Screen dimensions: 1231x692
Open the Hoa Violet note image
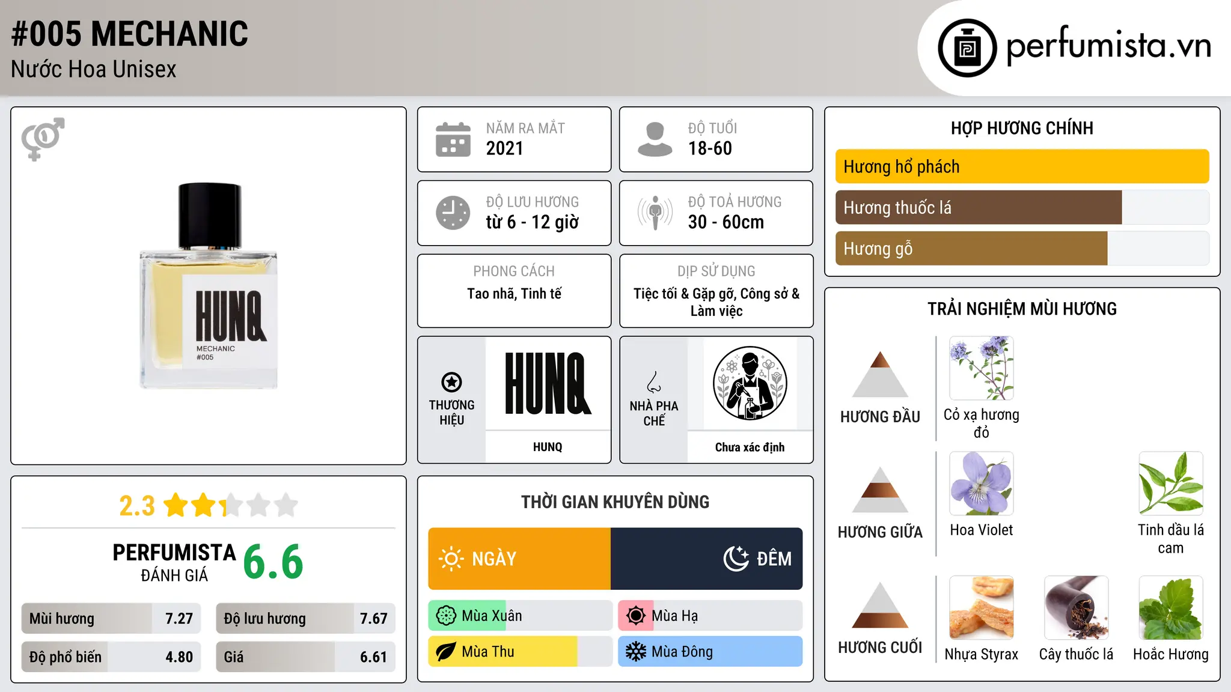click(982, 484)
